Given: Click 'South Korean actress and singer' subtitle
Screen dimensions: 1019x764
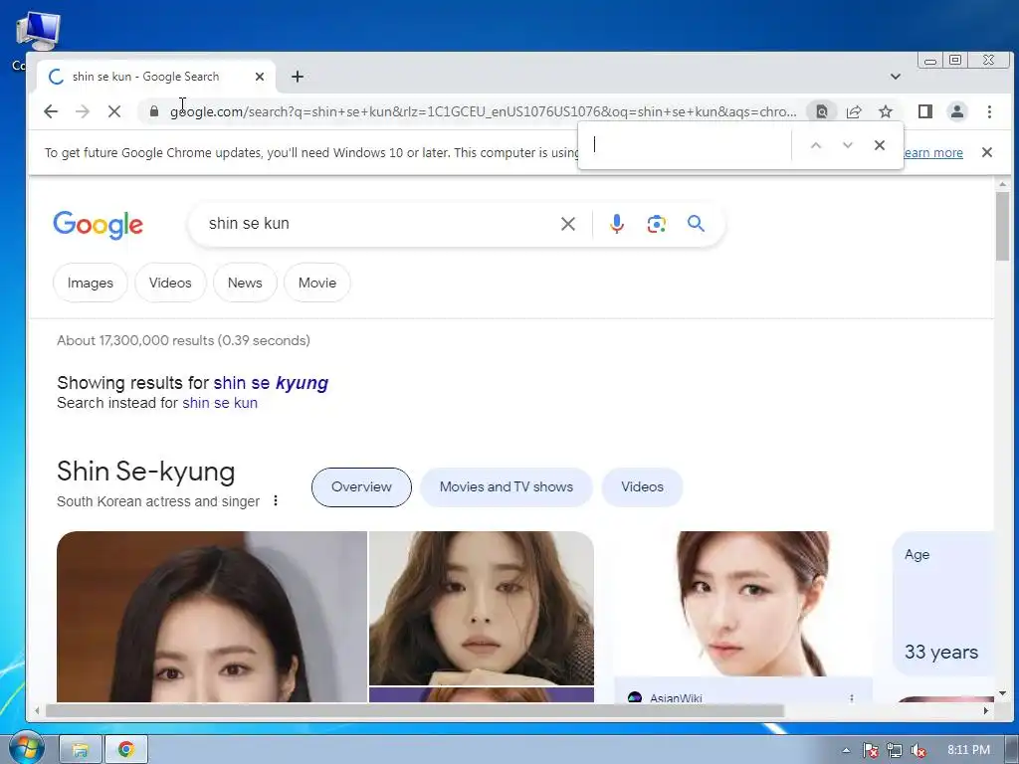Looking at the screenshot, I should point(158,501).
